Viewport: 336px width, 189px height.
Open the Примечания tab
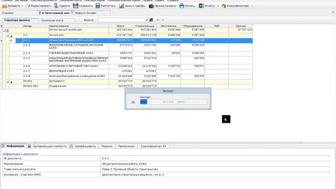pyautogui.click(x=126, y=146)
